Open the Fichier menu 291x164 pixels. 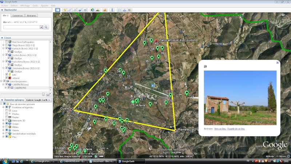(5, 5)
